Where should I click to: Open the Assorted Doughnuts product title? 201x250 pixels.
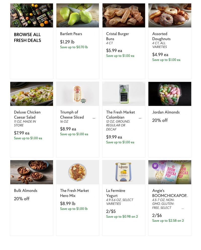tap(161, 36)
